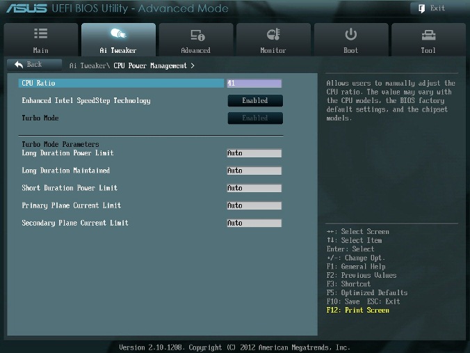The image size is (470, 353).
Task: Click the Monitor thermometer icon
Action: point(273,34)
